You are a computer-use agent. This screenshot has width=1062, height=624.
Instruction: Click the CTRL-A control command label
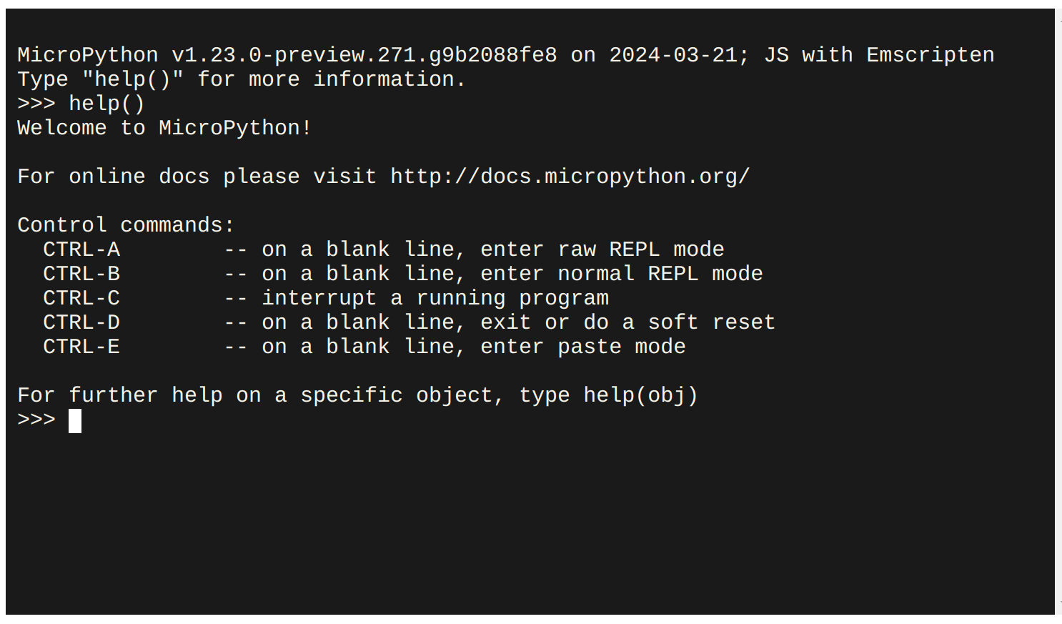coord(81,249)
